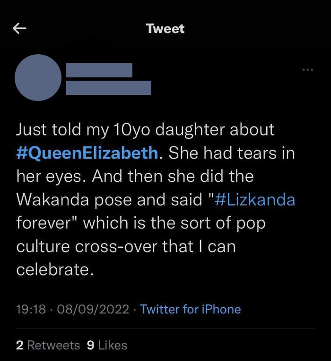Click the #QueenElizabeth hashtag
331x361 pixels.
[x=87, y=153]
